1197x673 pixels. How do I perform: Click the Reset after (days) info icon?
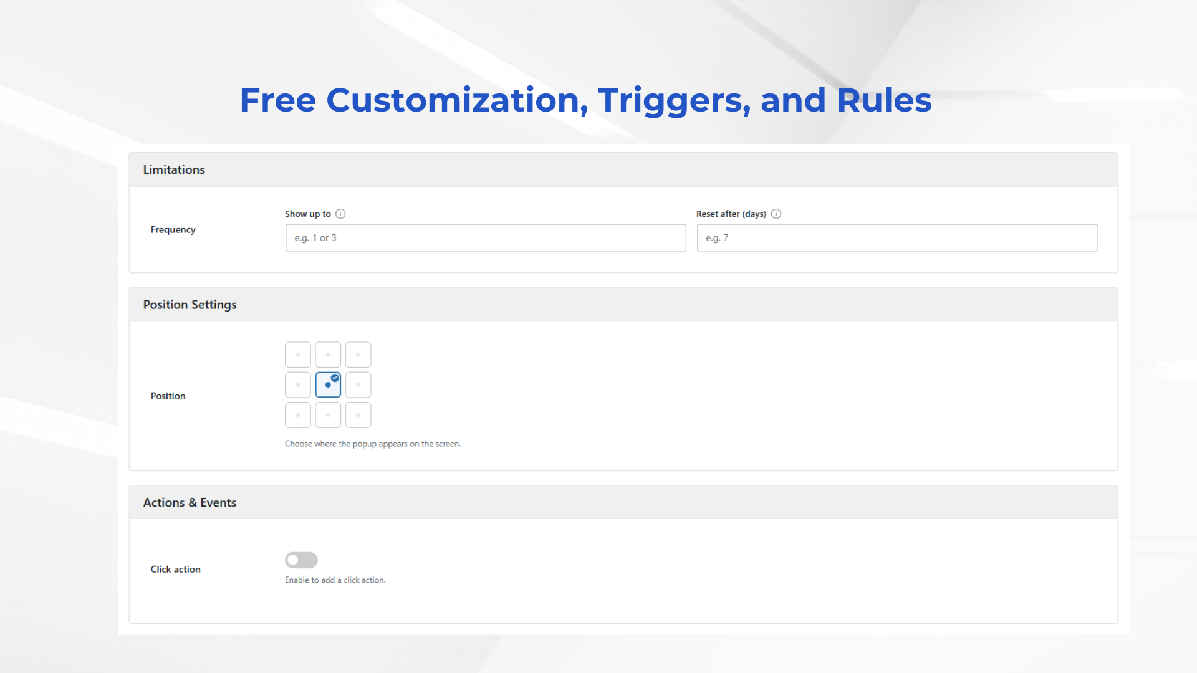(776, 214)
